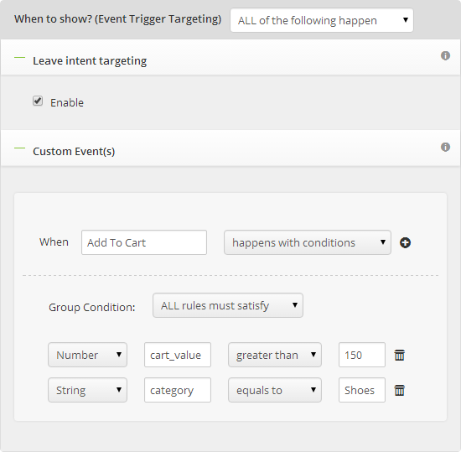This screenshot has width=461, height=452.
Task: Open the Group Condition dropdown
Action: 228,305
